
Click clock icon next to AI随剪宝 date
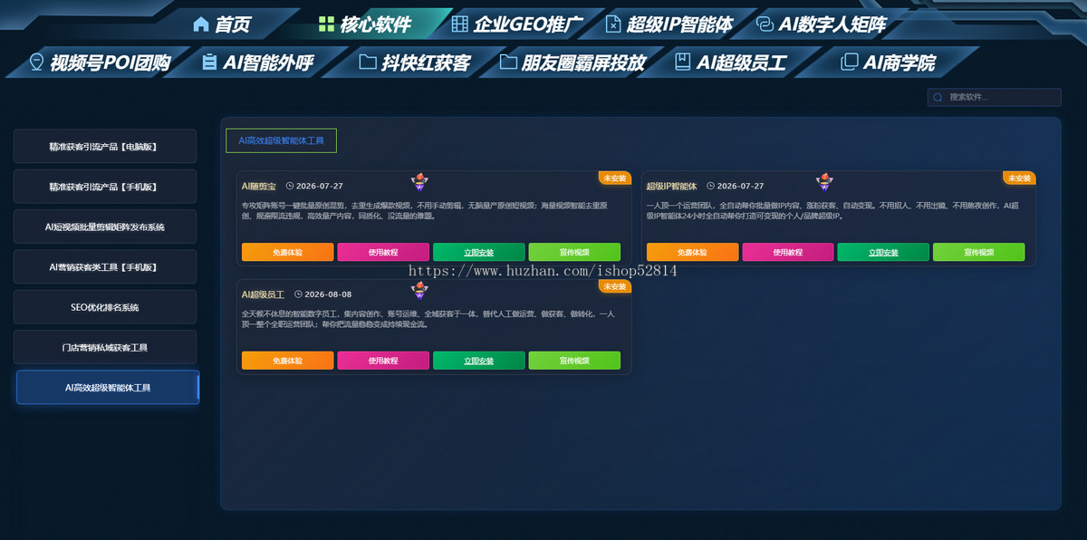click(290, 186)
